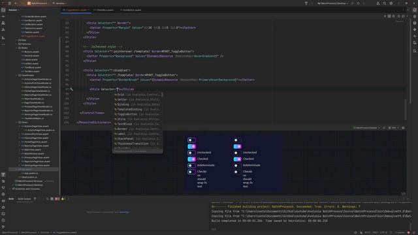The image size is (418, 235).
Task: Expand the Factories folder
Action: tap(16, 44)
